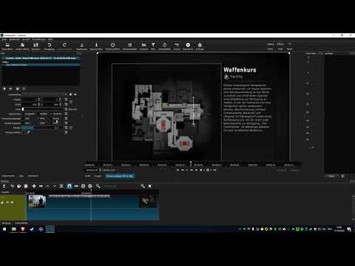Open the Eigenschaften panel from toolbar
The image size is (355, 266).
point(96,46)
